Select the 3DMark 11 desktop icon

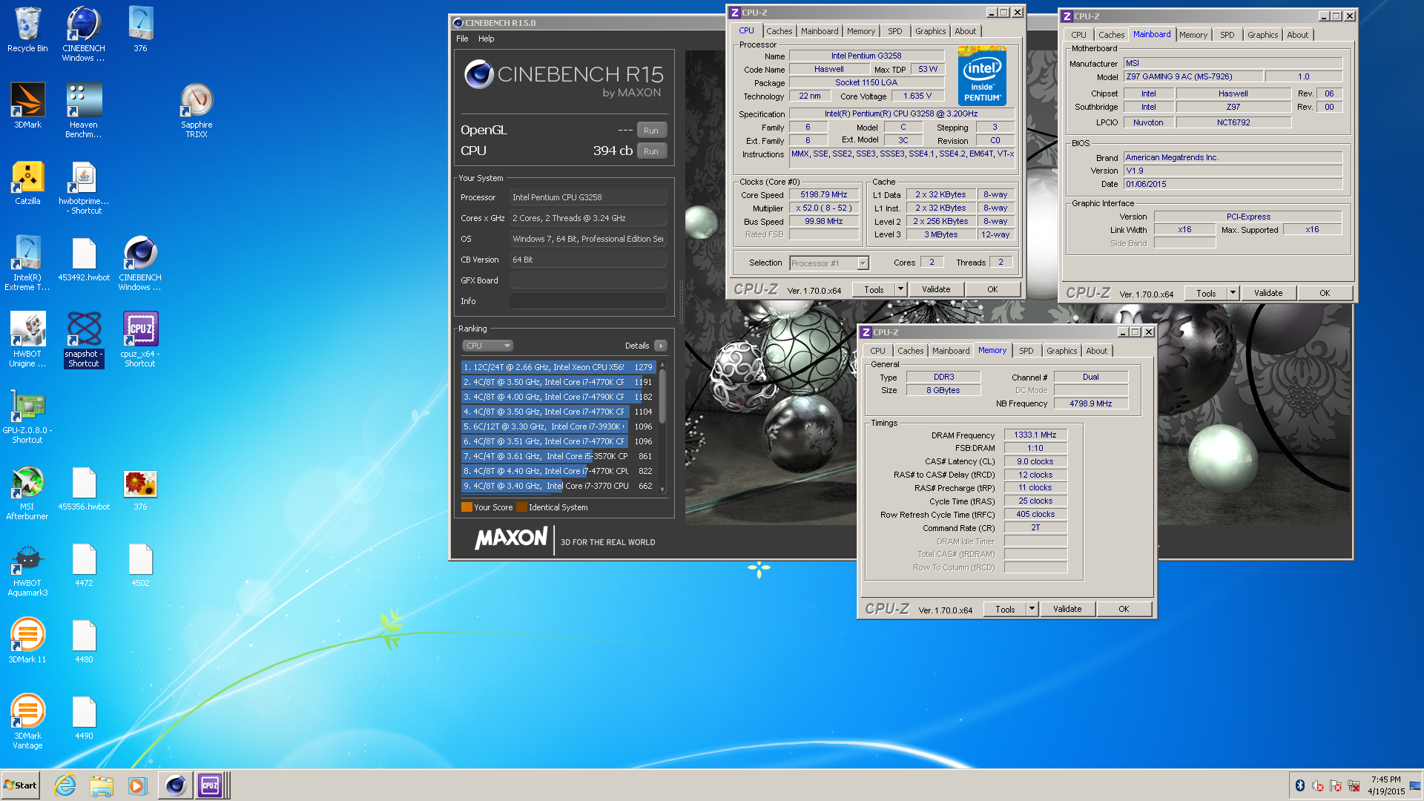point(27,641)
